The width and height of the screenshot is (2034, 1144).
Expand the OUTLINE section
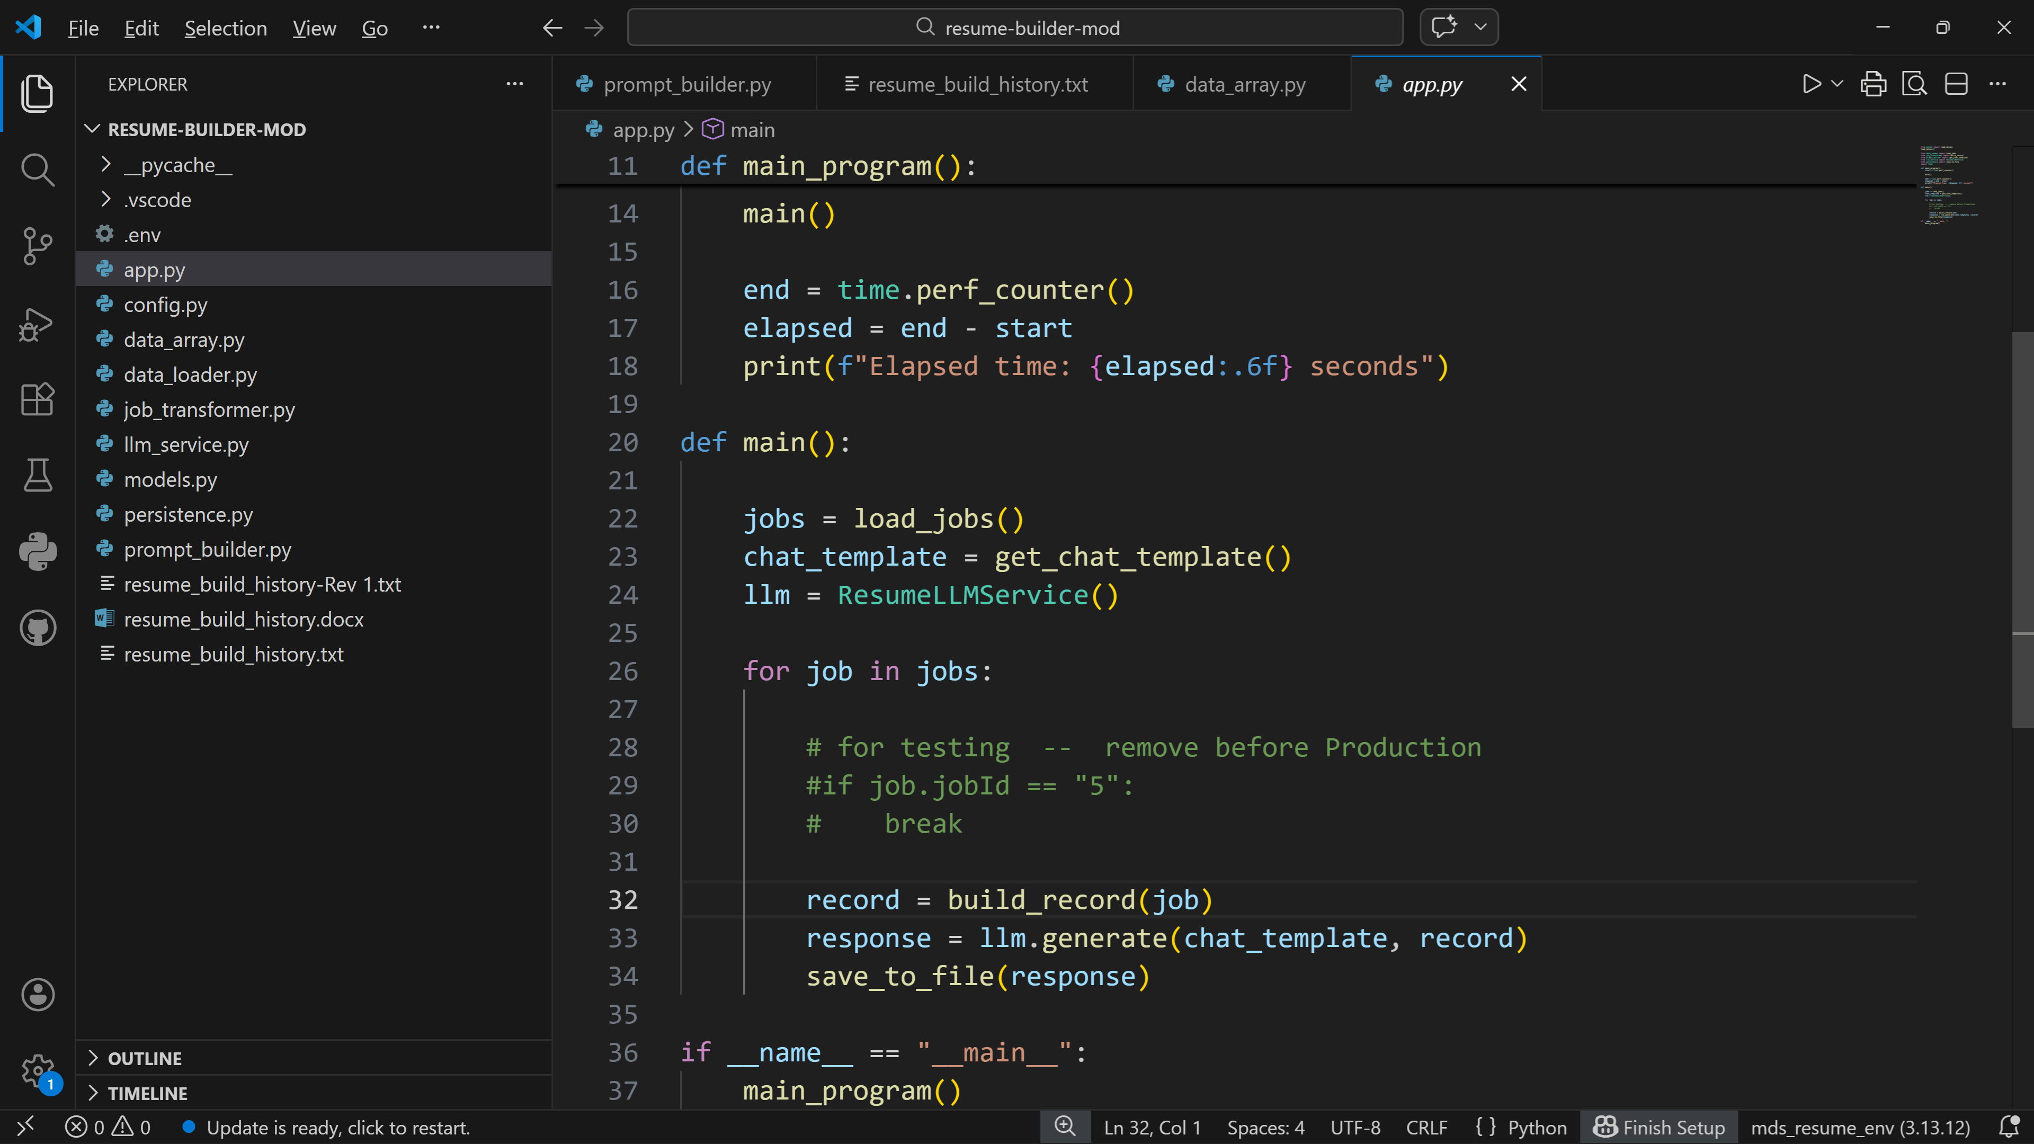coord(145,1058)
